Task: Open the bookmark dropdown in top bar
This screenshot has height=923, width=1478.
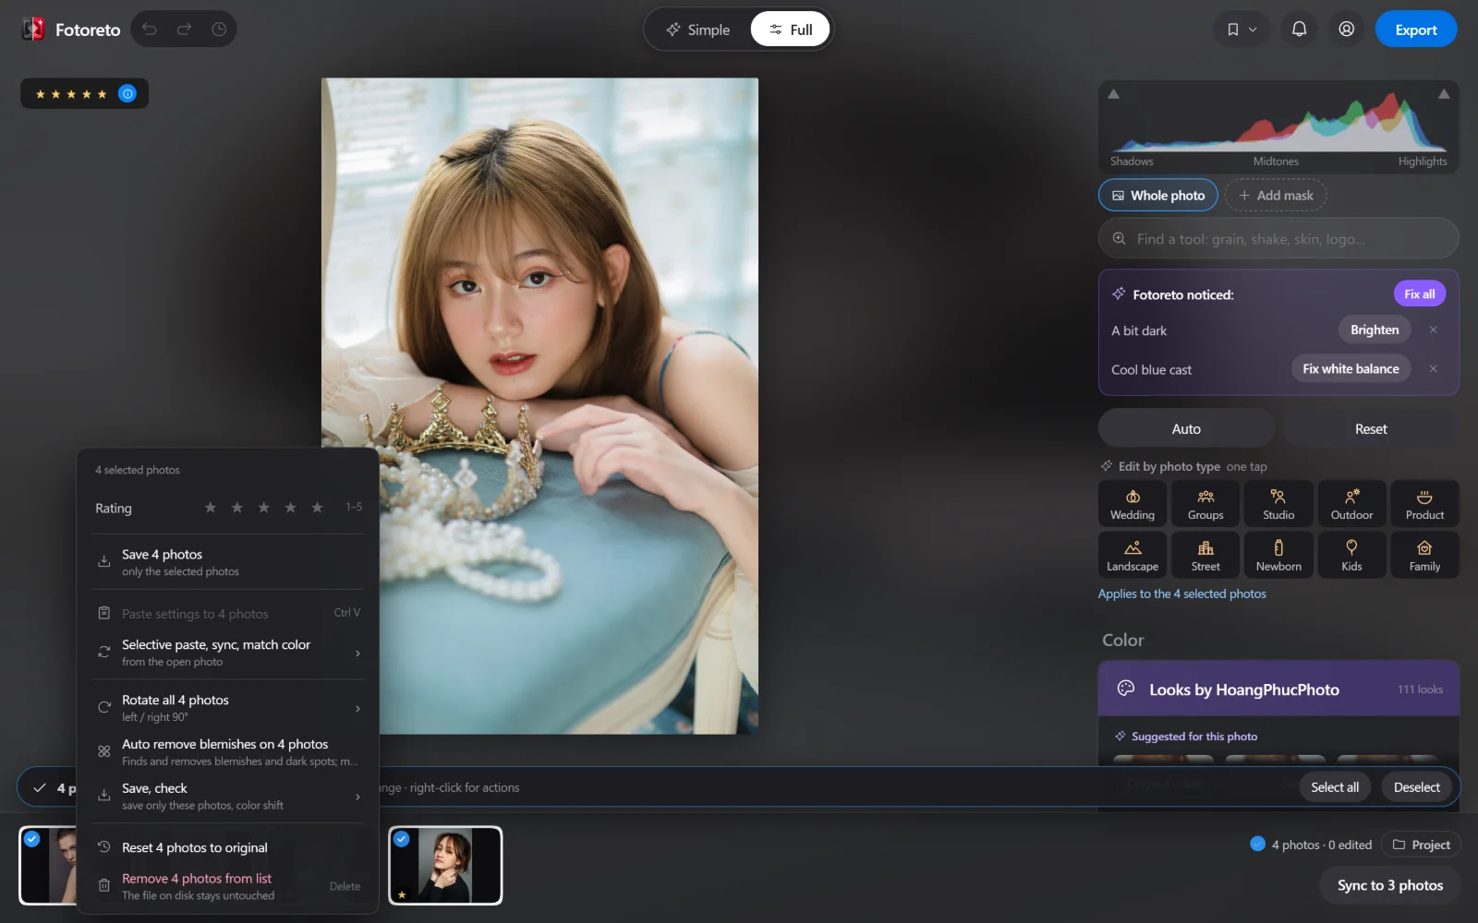Action: [1242, 30]
